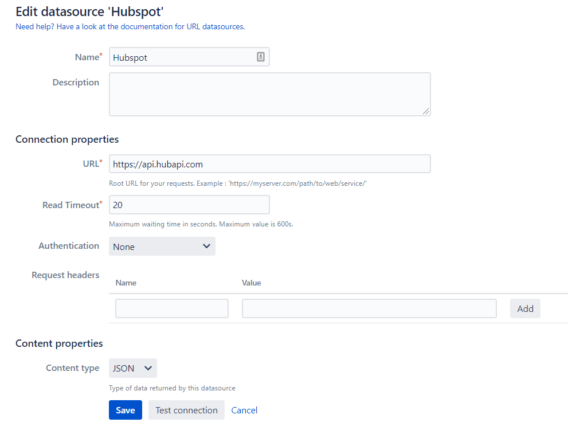Click the request header Value input box

pyautogui.click(x=369, y=308)
